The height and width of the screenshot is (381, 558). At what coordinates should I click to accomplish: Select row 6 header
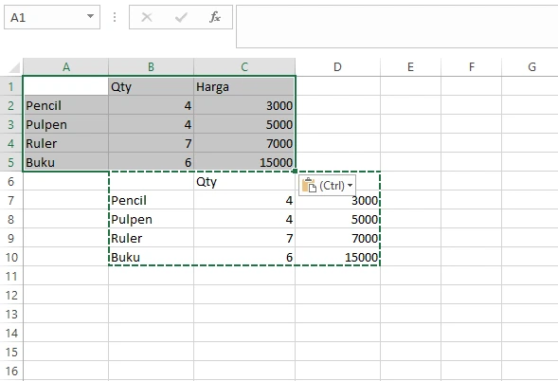click(11, 181)
